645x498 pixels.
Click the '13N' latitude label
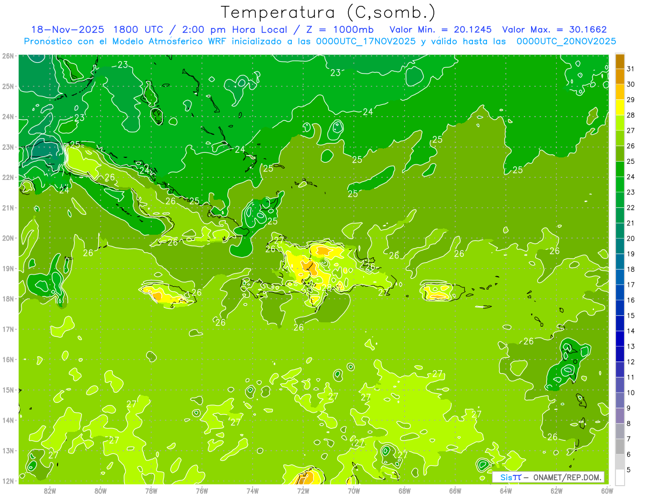[8, 451]
